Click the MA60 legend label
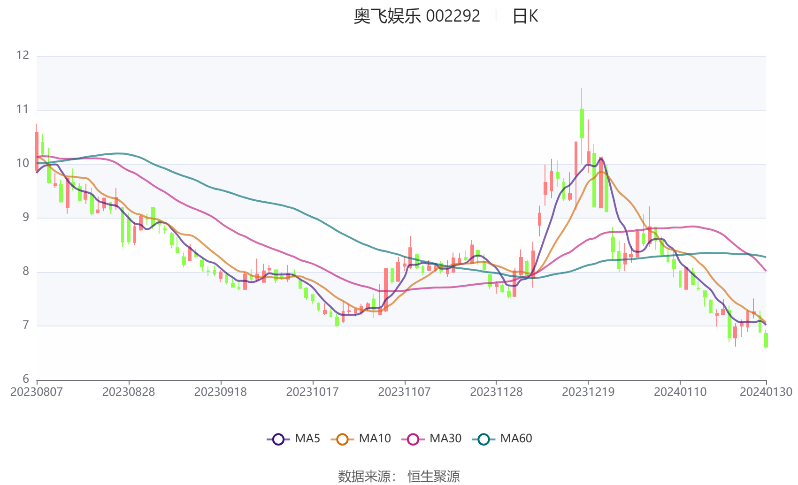The height and width of the screenshot is (485, 798). (x=516, y=439)
